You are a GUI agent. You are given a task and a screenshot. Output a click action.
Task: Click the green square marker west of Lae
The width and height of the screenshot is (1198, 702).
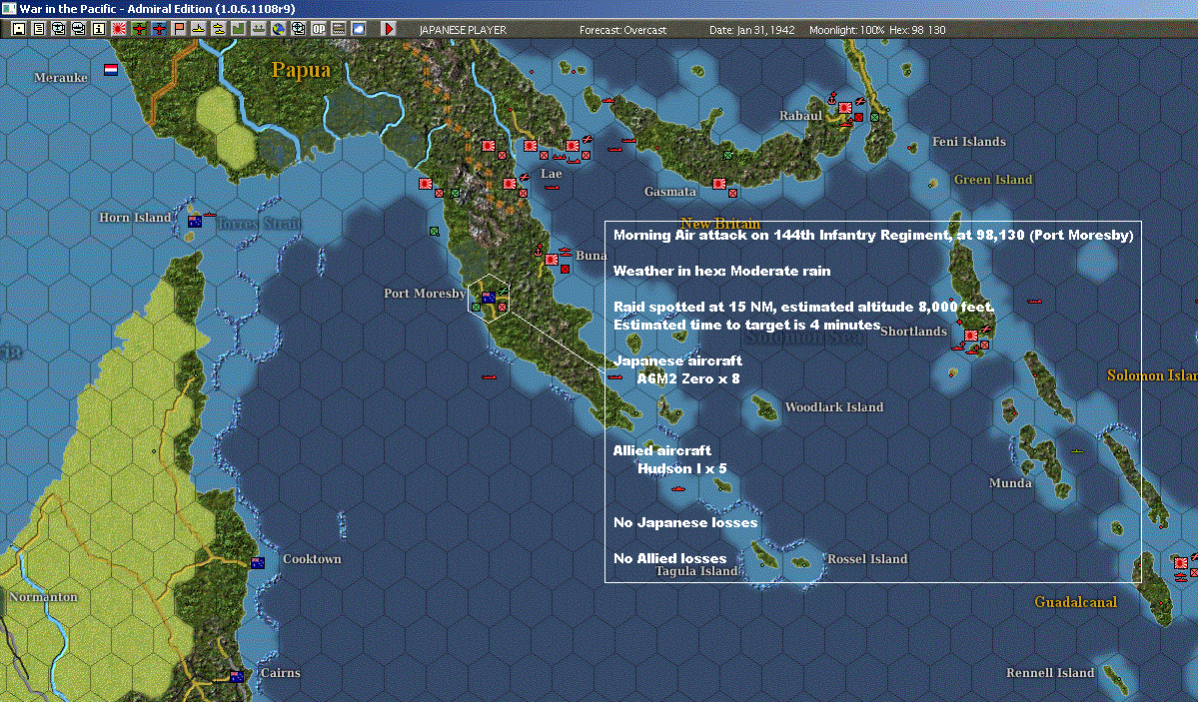[x=455, y=194]
